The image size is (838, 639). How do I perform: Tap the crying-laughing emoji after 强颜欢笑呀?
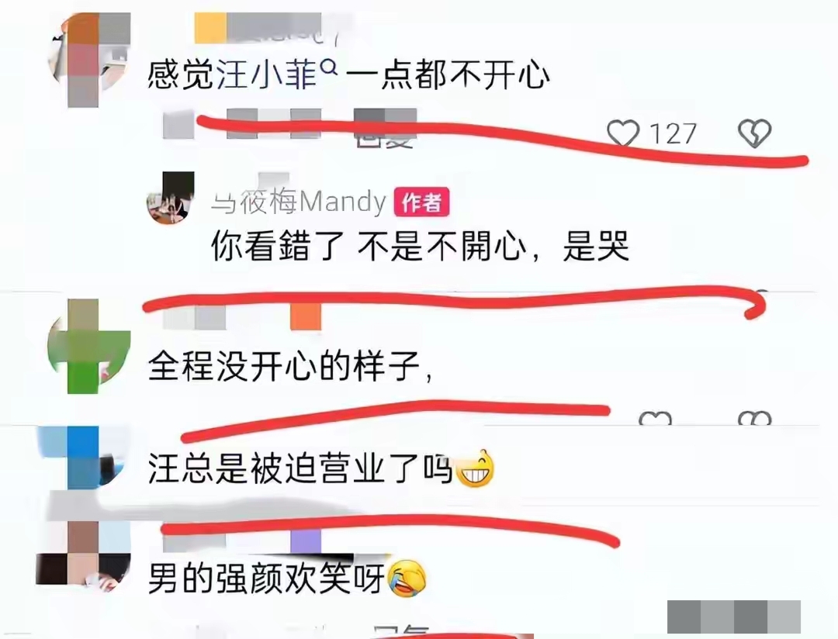(x=407, y=579)
